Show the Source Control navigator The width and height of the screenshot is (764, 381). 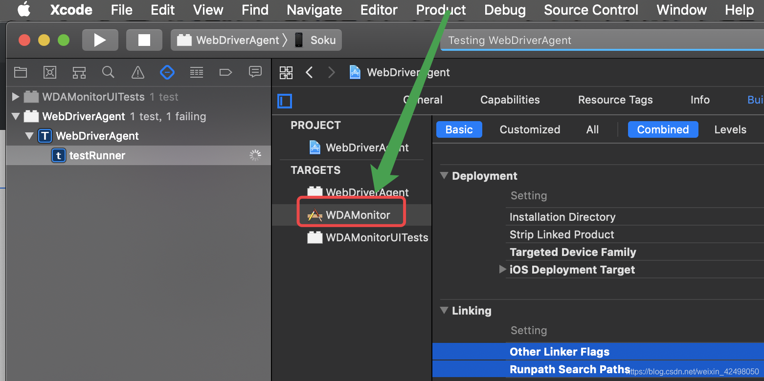(50, 73)
